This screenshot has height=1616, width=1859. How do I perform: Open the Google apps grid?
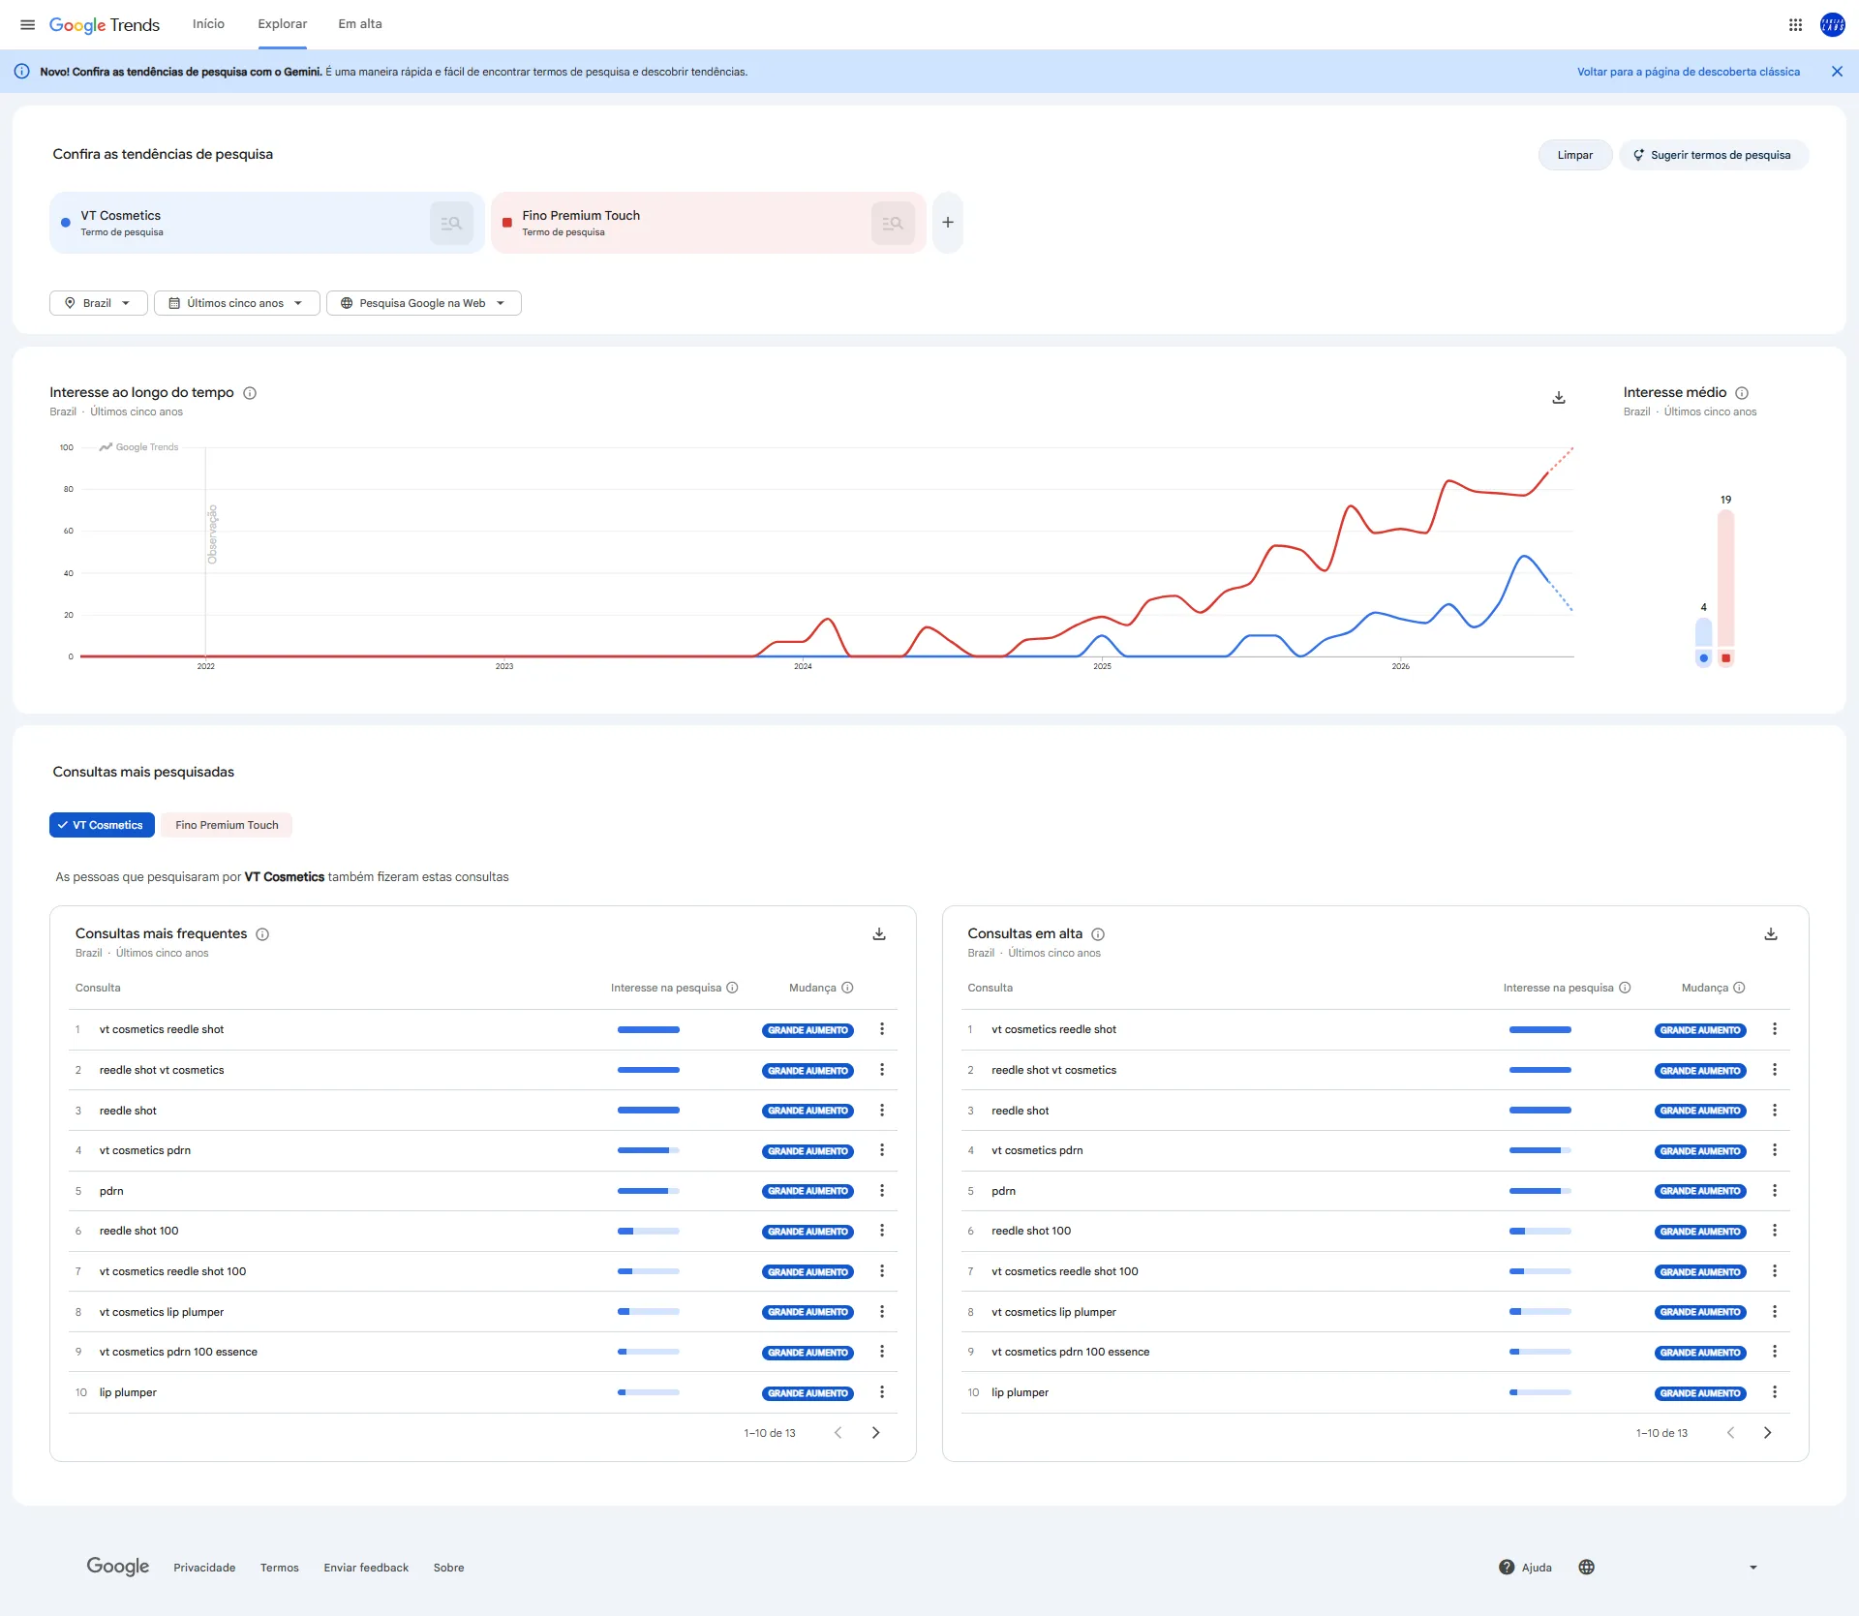[1795, 24]
